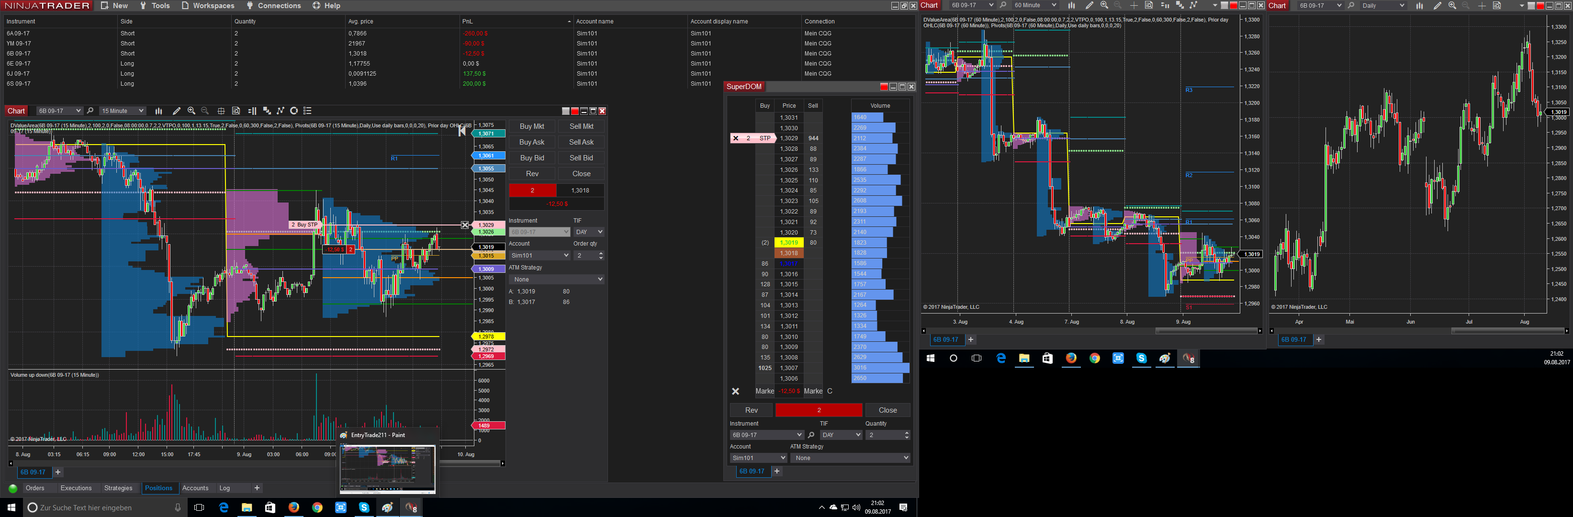
Task: Zoom out on the 15 Minute chart
Action: [x=205, y=111]
